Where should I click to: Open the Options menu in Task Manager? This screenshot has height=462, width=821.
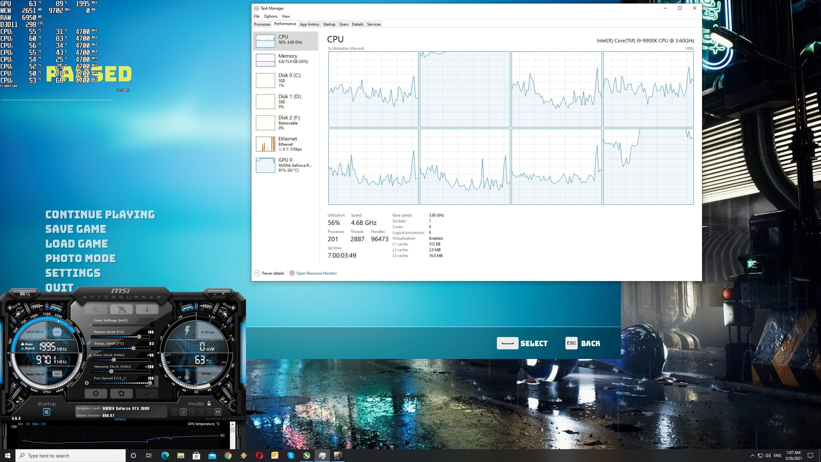point(270,16)
